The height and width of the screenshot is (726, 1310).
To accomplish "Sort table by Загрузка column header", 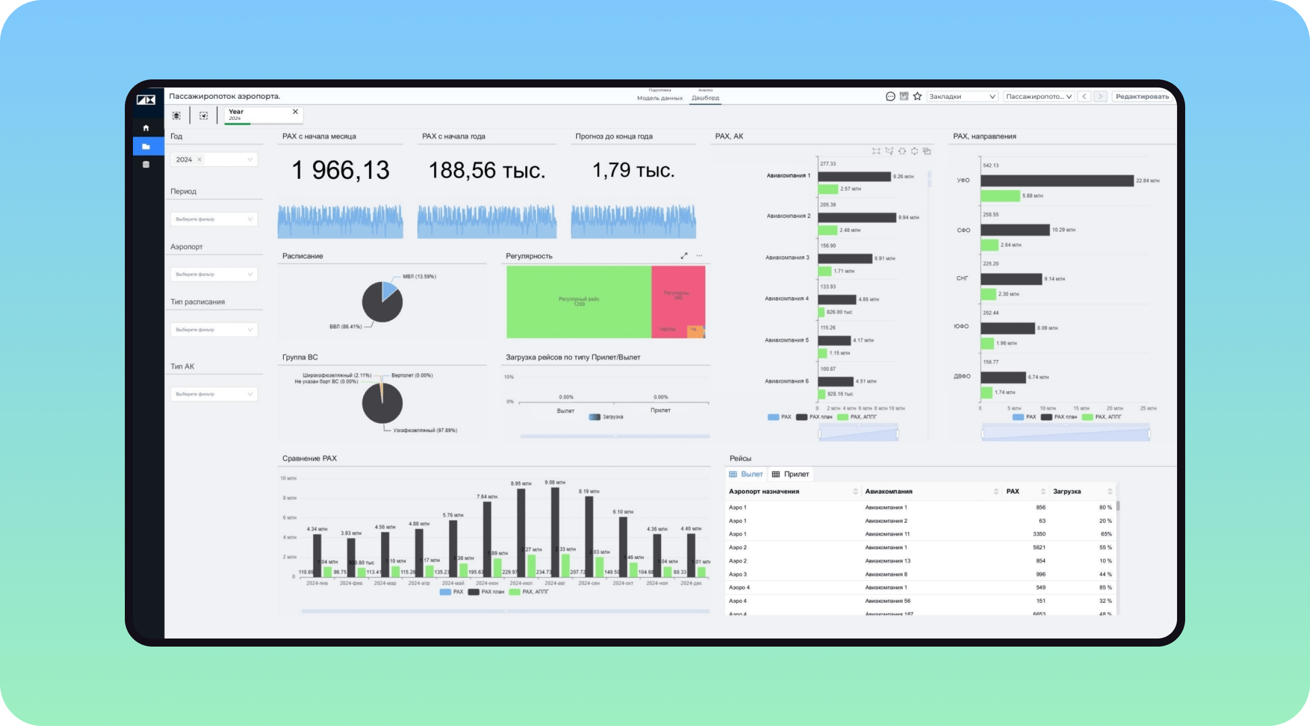I will point(1067,492).
